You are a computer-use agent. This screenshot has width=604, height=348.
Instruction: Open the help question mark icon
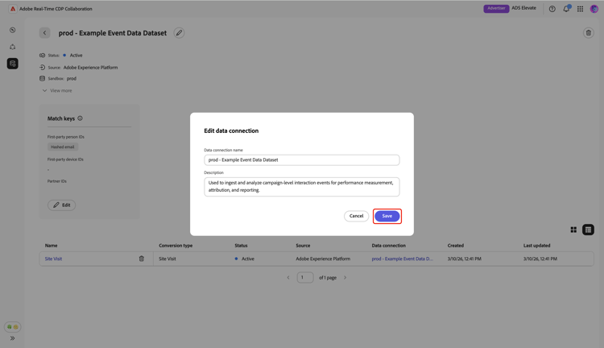pos(552,9)
